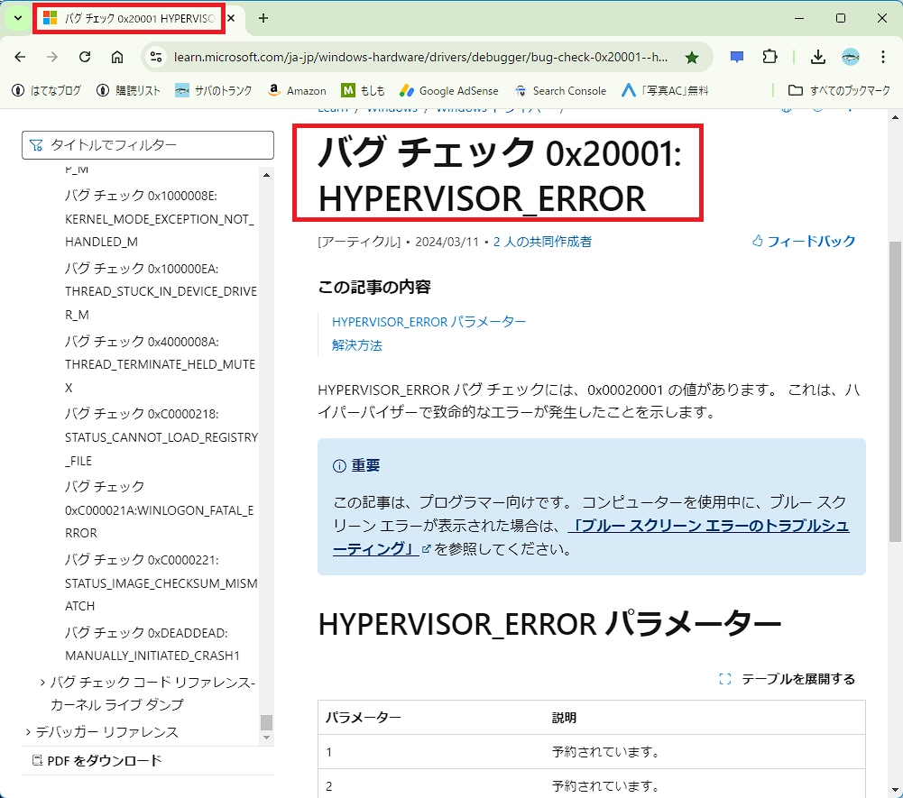903x798 pixels.
Task: Click the 説明 table column header
Action: [565, 718]
